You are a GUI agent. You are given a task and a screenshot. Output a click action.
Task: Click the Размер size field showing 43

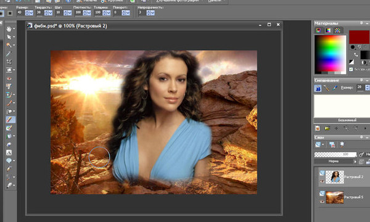click(x=20, y=13)
